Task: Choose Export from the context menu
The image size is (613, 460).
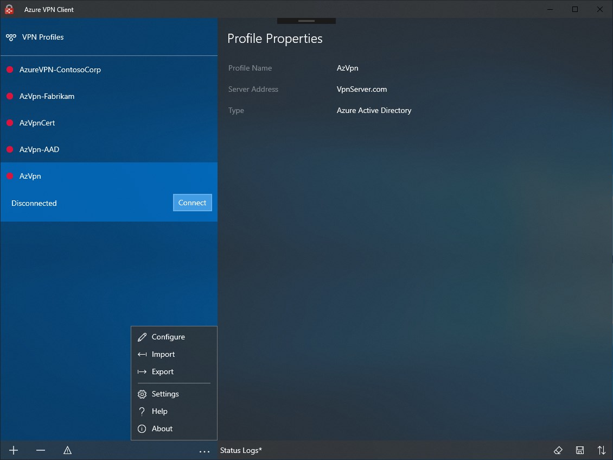Action: [162, 371]
